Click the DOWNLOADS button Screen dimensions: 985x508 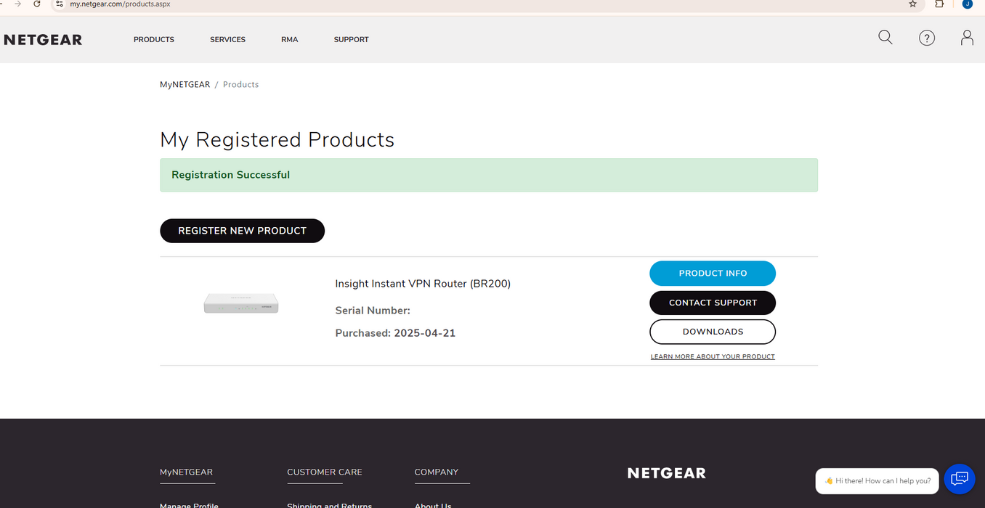click(x=713, y=332)
